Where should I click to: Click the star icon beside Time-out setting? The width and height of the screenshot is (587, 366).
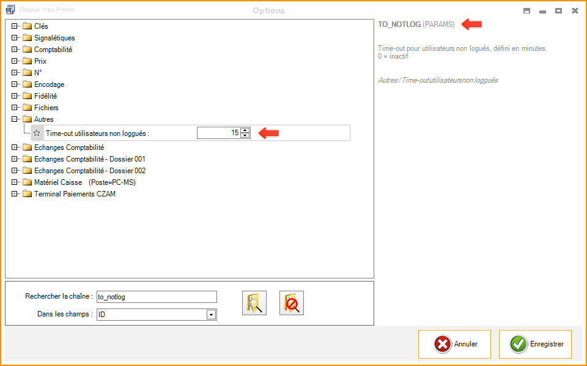click(37, 133)
